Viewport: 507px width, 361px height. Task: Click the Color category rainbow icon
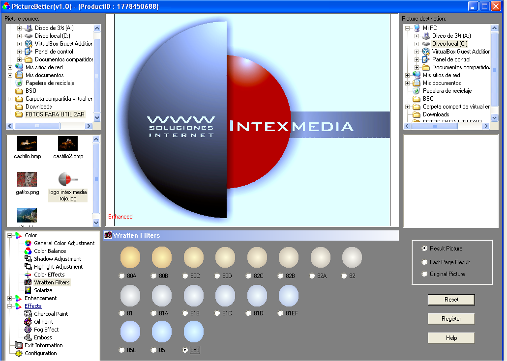pyautogui.click(x=19, y=235)
